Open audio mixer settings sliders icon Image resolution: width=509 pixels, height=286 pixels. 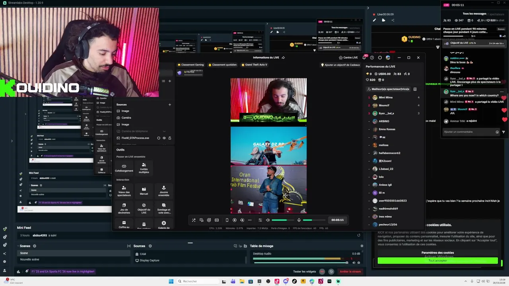(260, 220)
